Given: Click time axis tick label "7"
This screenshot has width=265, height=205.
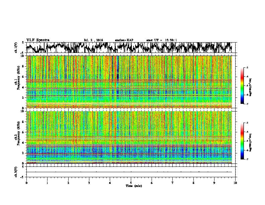Looking at the screenshot, I should 173,183.
